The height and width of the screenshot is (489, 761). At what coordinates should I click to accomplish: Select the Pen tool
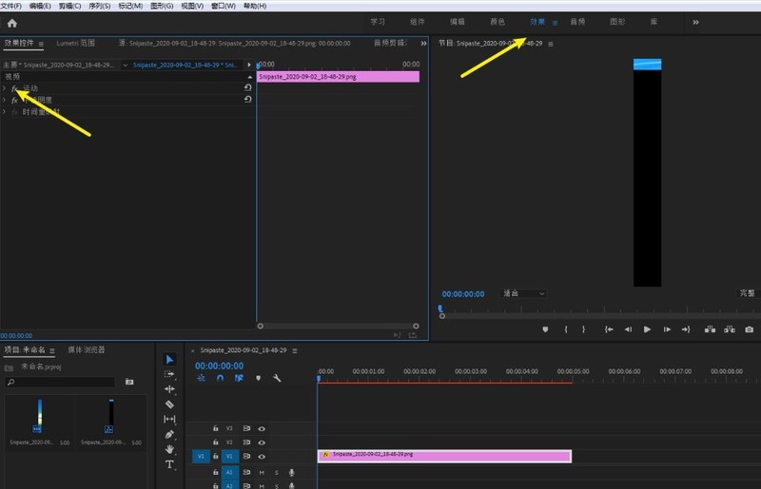[x=169, y=434]
